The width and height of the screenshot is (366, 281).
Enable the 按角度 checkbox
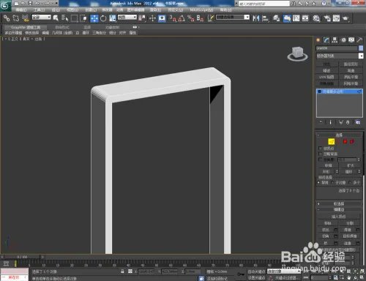tap(321, 160)
